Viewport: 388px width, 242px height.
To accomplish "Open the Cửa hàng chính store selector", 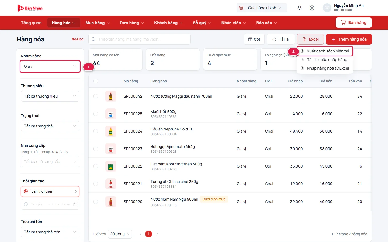I will coord(262,8).
